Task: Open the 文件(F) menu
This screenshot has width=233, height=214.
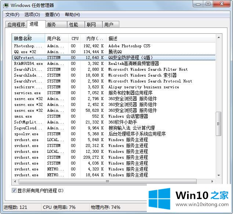Action: (12, 15)
